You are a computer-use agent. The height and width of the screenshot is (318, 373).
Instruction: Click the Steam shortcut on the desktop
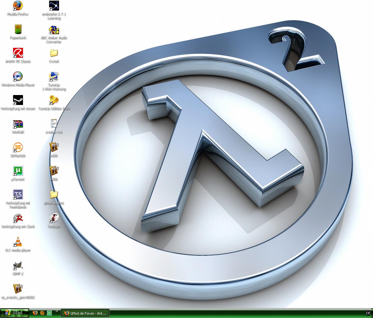(18, 100)
